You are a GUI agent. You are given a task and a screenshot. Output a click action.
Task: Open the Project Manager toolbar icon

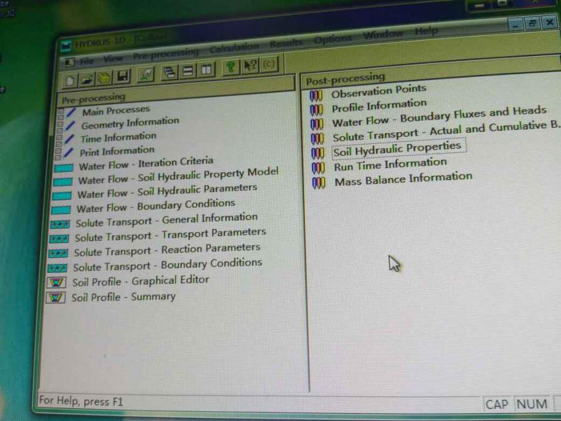104,78
